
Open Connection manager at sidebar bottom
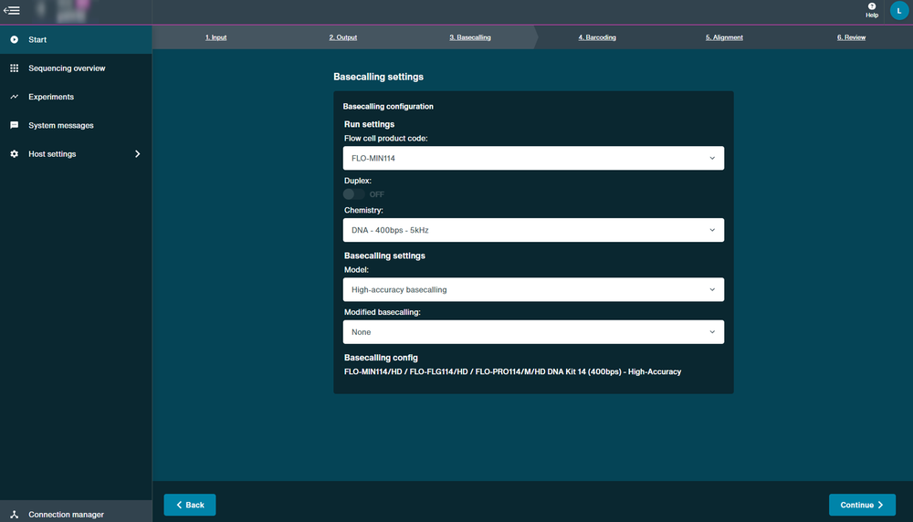(76, 512)
